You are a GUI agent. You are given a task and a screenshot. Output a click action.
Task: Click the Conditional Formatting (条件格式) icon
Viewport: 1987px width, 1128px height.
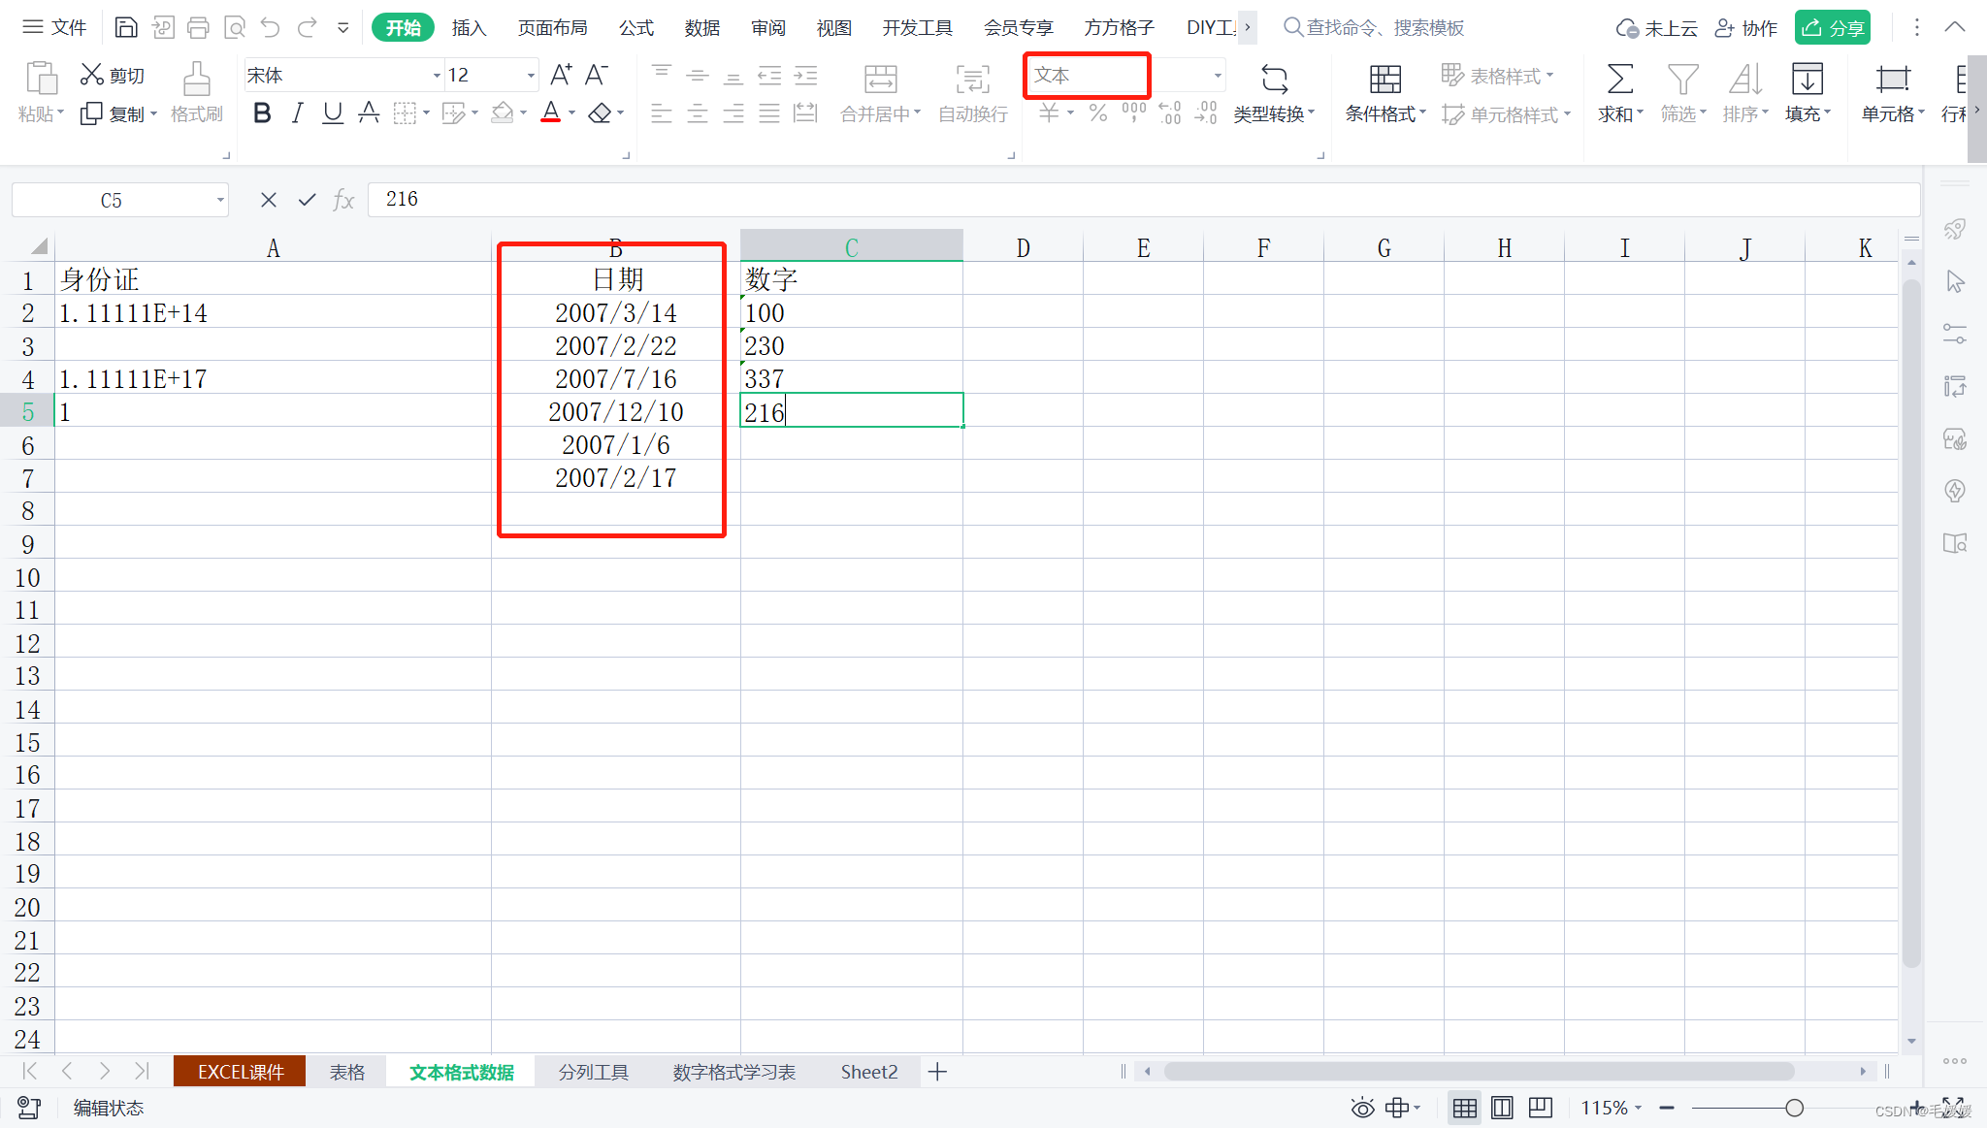coord(1384,80)
